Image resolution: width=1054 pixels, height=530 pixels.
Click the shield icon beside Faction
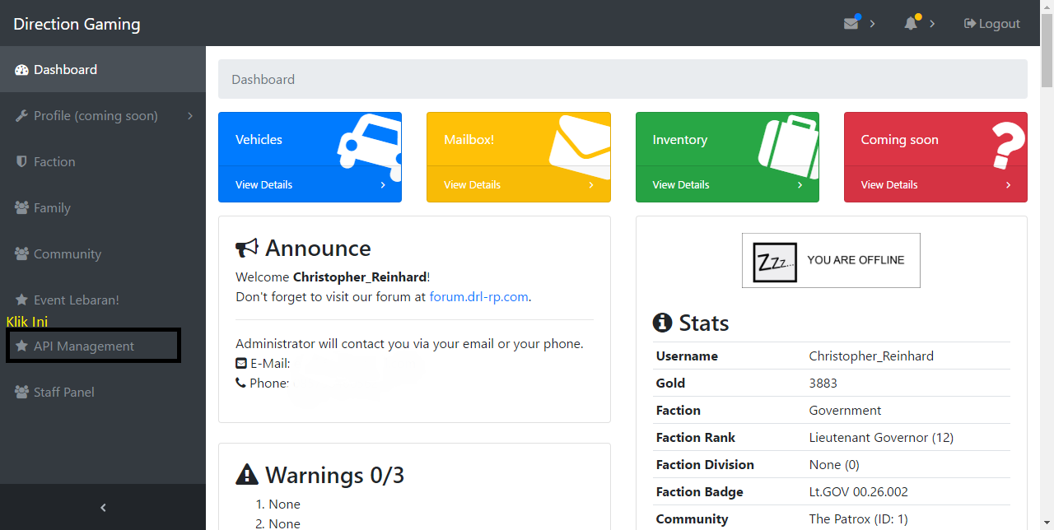[22, 162]
